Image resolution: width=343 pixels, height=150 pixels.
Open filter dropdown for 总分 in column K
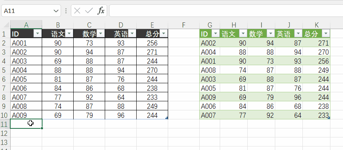coord(326,34)
